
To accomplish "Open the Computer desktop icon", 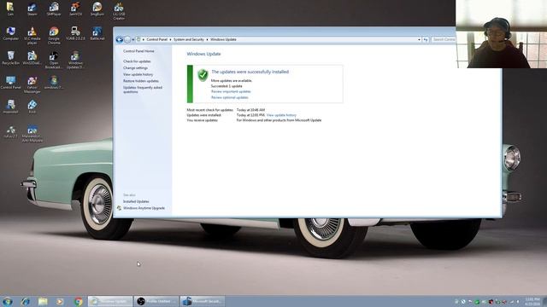I will coord(10,33).
